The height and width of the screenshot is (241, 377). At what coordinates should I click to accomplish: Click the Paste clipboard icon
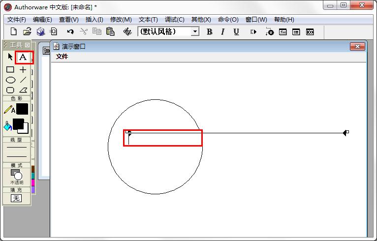pyautogui.click(x=110, y=31)
